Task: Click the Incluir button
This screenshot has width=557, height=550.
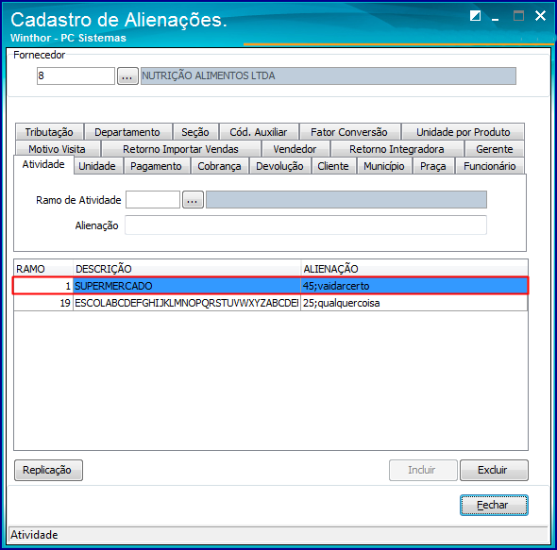Action: (x=423, y=470)
